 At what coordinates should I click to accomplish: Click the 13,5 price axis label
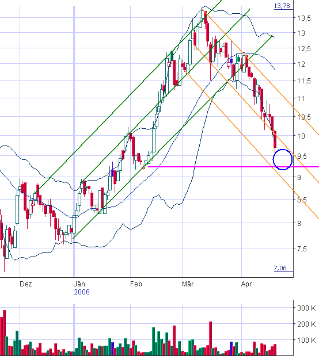click(304, 18)
